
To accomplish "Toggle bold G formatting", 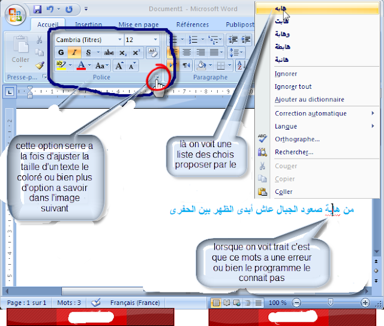I will point(61,52).
